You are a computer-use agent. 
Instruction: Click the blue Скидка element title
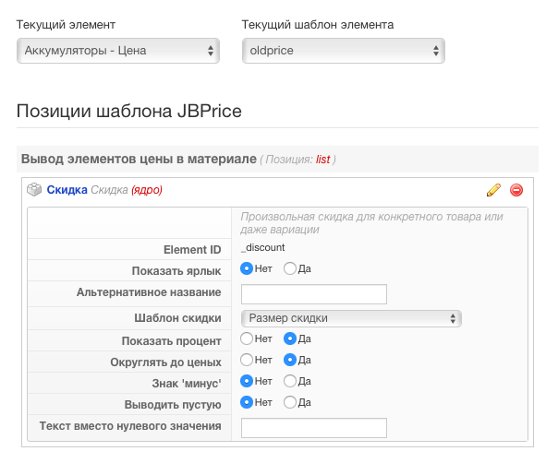tap(67, 190)
